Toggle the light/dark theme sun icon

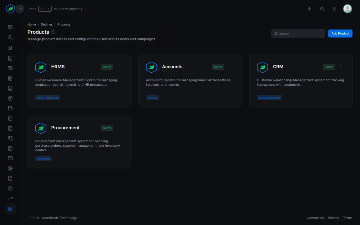334,9
